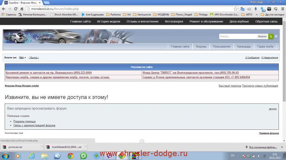Open Chrome main menu (three lines)
This screenshot has height=160, width=286.
click(282, 9)
